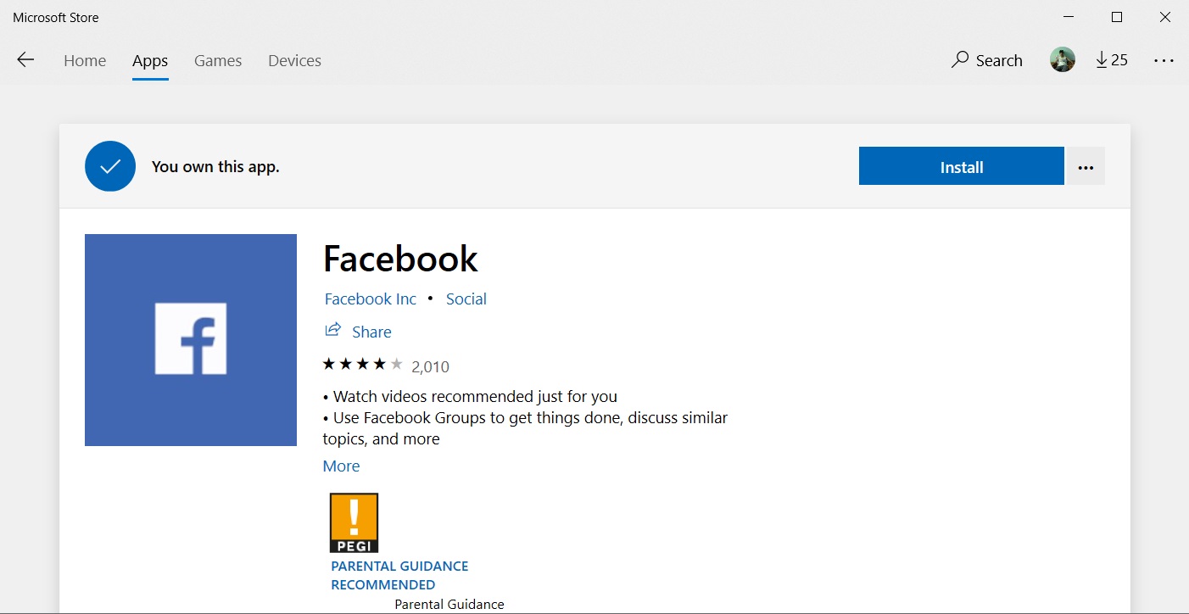Switch to the Apps tab

click(x=150, y=61)
